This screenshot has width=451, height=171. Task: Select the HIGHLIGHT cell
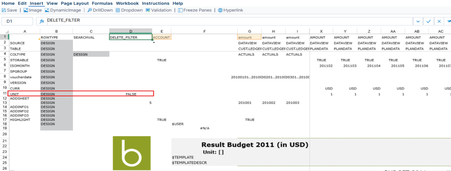point(25,119)
